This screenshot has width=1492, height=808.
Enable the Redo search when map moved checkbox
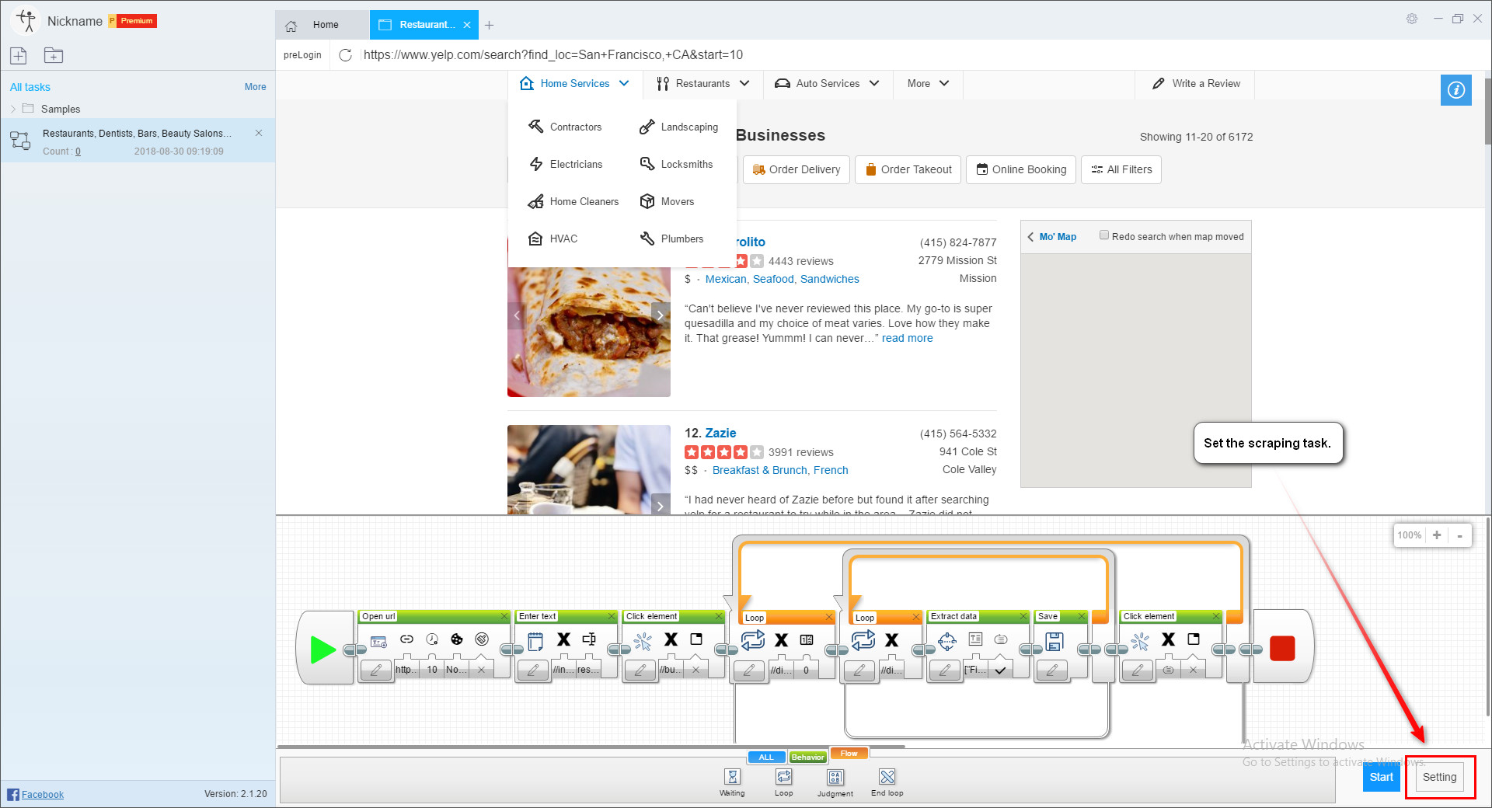click(1104, 234)
